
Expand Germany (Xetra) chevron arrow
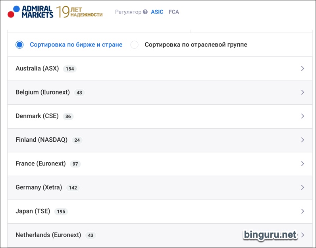(303, 187)
